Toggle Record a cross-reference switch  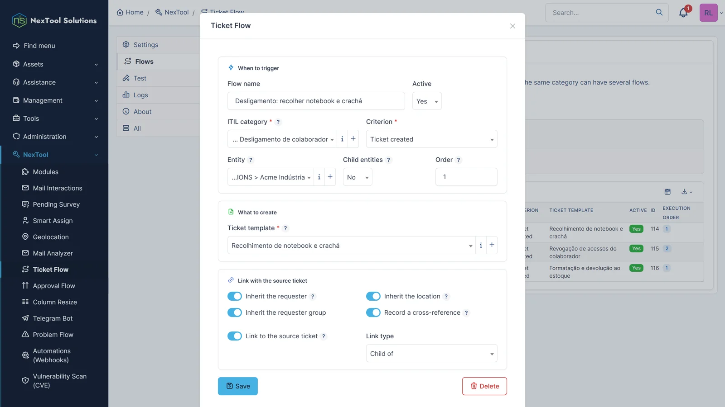[373, 312]
